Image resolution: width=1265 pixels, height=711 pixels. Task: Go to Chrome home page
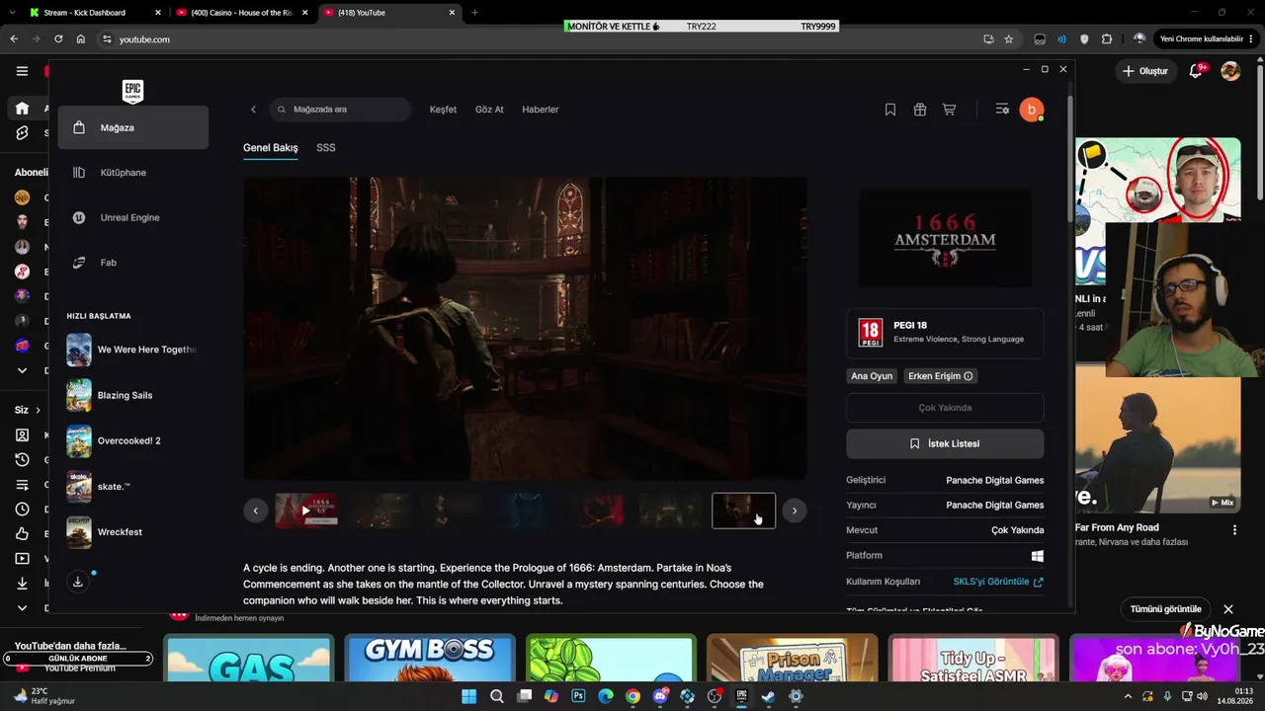click(x=81, y=39)
